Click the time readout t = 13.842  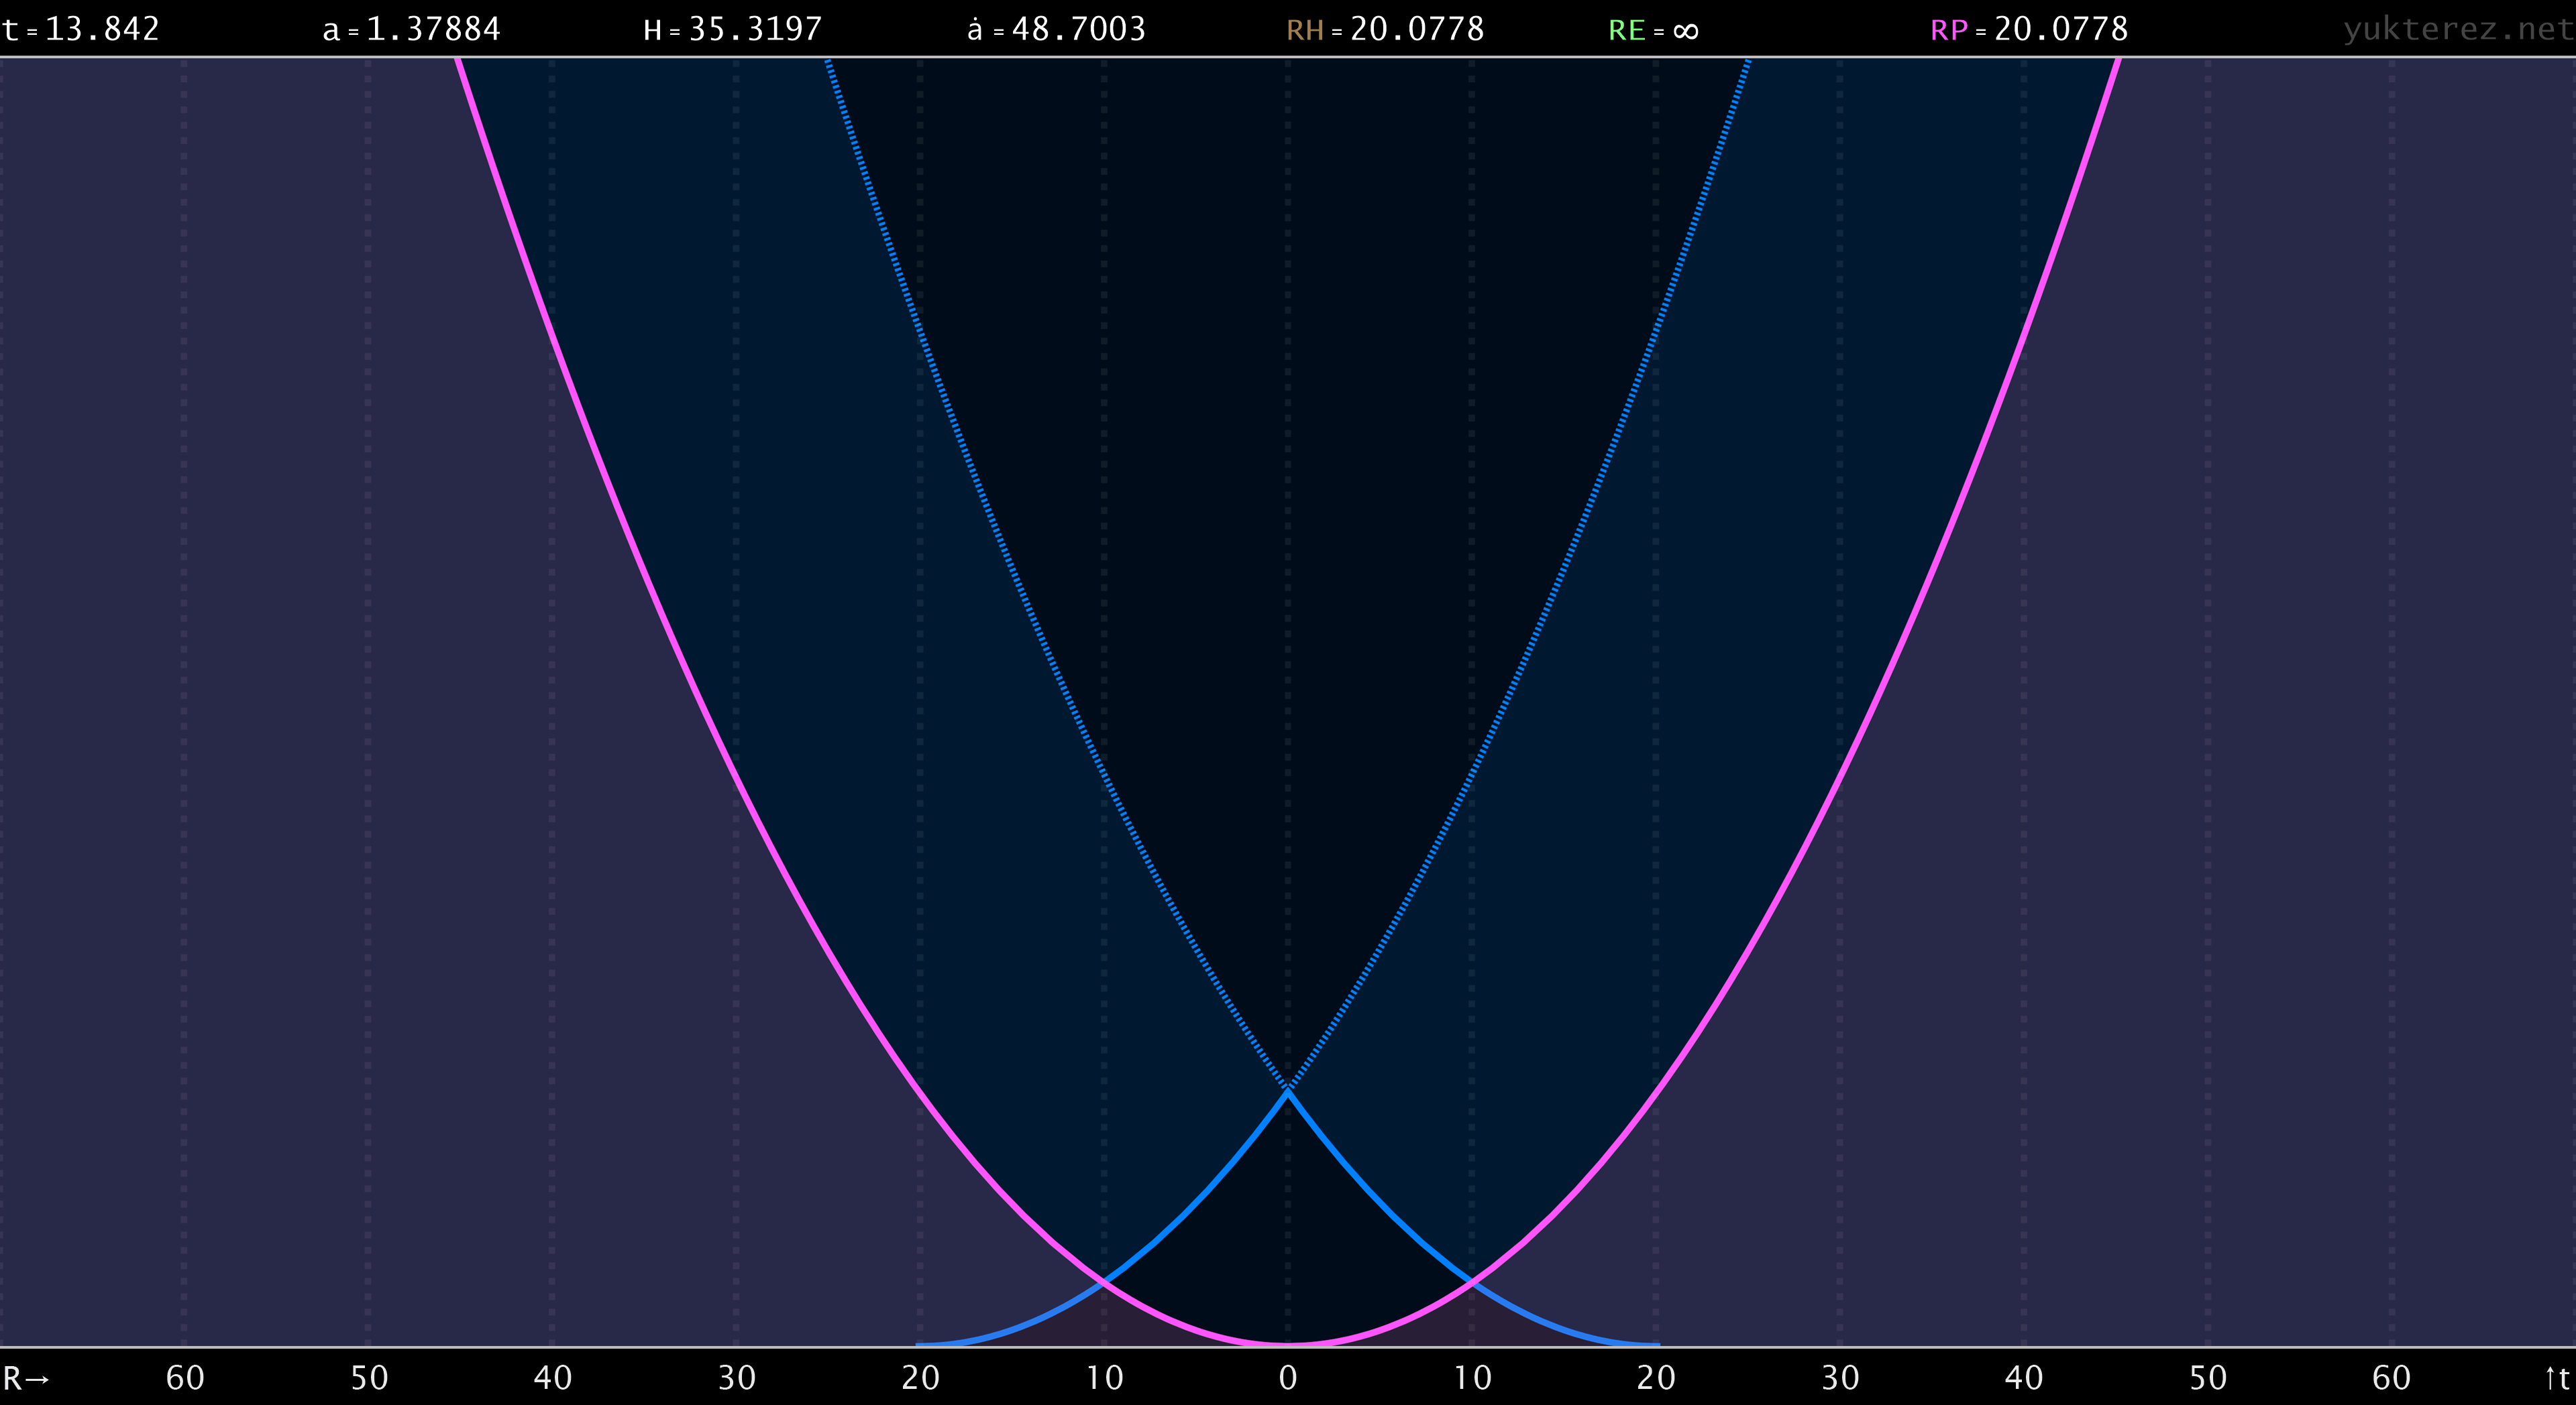click(x=81, y=29)
